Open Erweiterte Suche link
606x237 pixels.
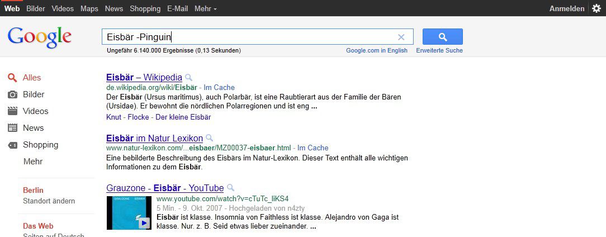439,50
